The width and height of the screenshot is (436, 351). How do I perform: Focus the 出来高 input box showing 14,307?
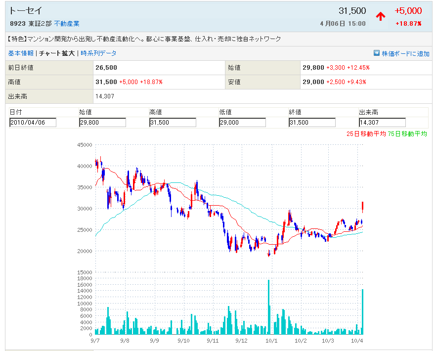[382, 123]
